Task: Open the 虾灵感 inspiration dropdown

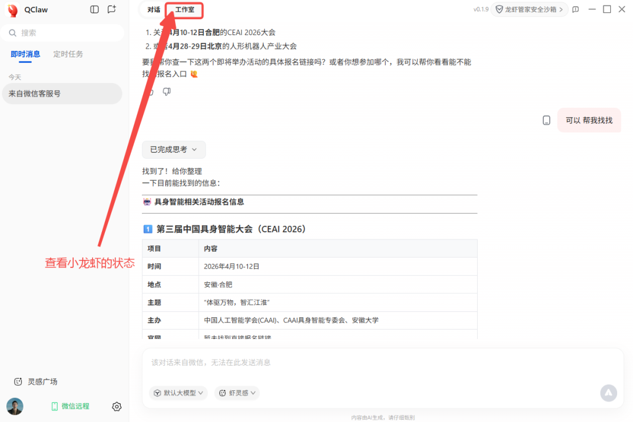Action: (236, 393)
